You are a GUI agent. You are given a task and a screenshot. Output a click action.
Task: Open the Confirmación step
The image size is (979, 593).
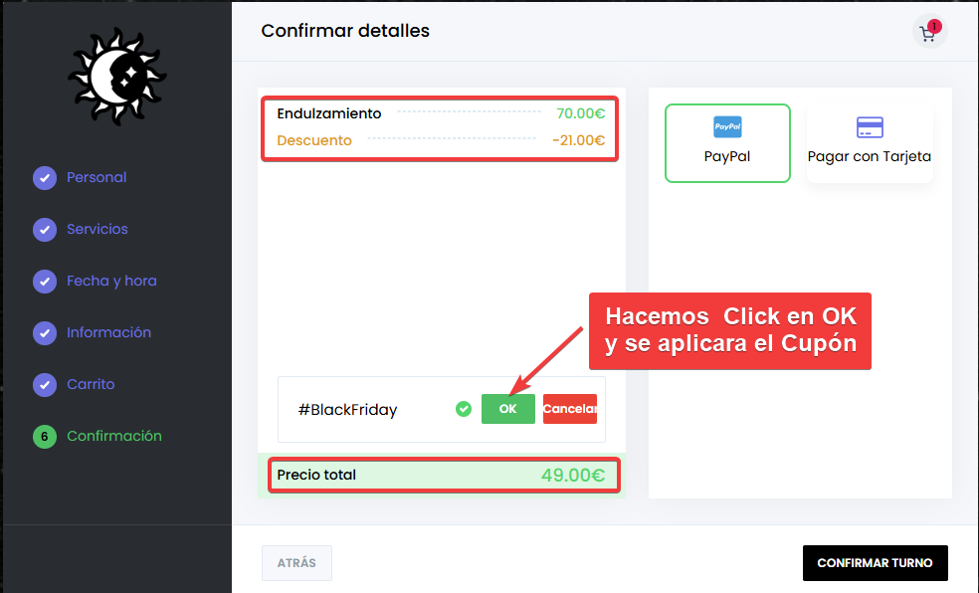113,437
